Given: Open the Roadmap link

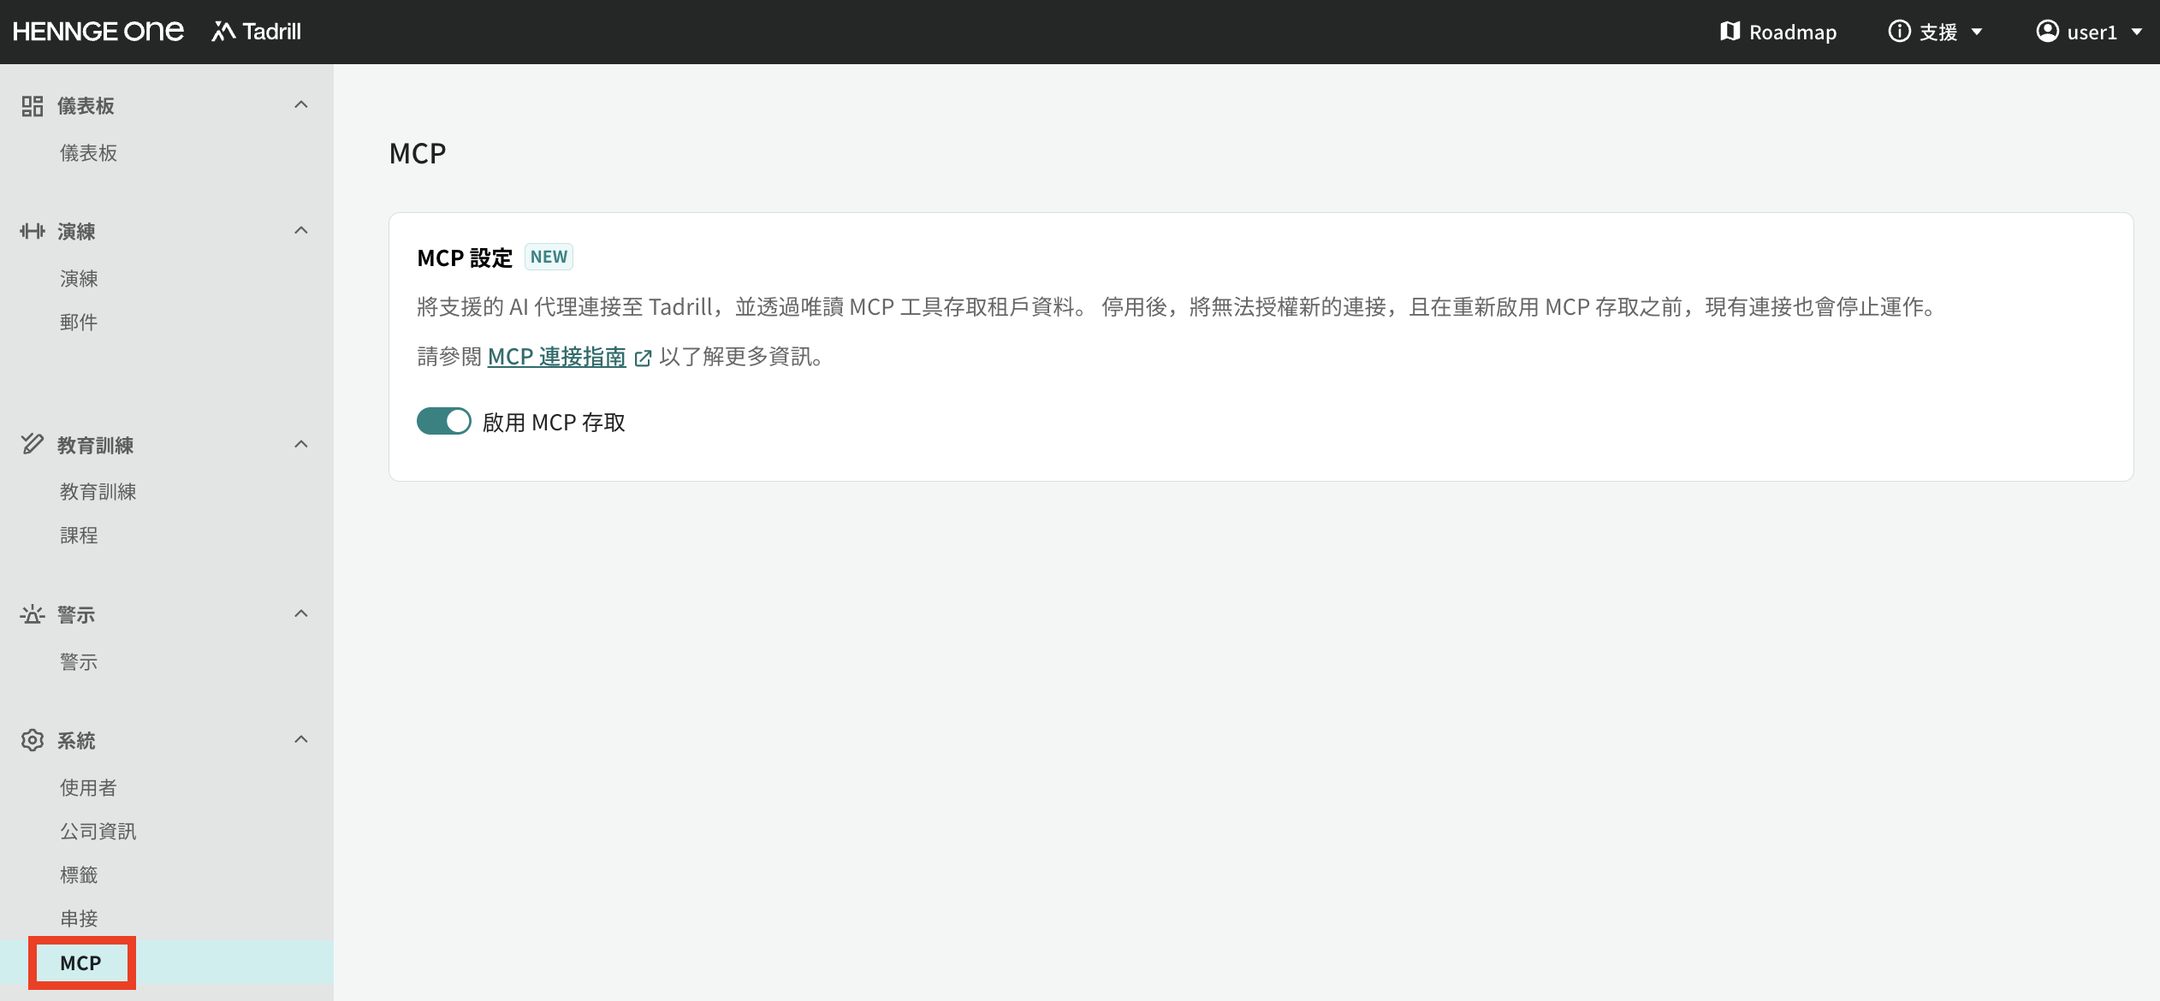Looking at the screenshot, I should (1778, 32).
